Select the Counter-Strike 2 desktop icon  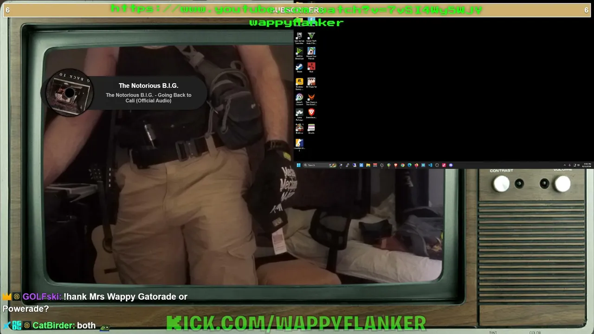tap(299, 145)
